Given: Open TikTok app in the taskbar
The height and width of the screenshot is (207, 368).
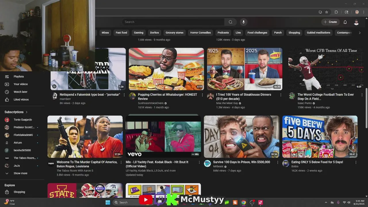Looking at the screenshot, I should 260,202.
